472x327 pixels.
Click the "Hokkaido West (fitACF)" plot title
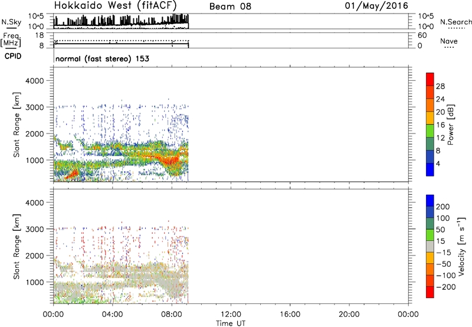115,5
